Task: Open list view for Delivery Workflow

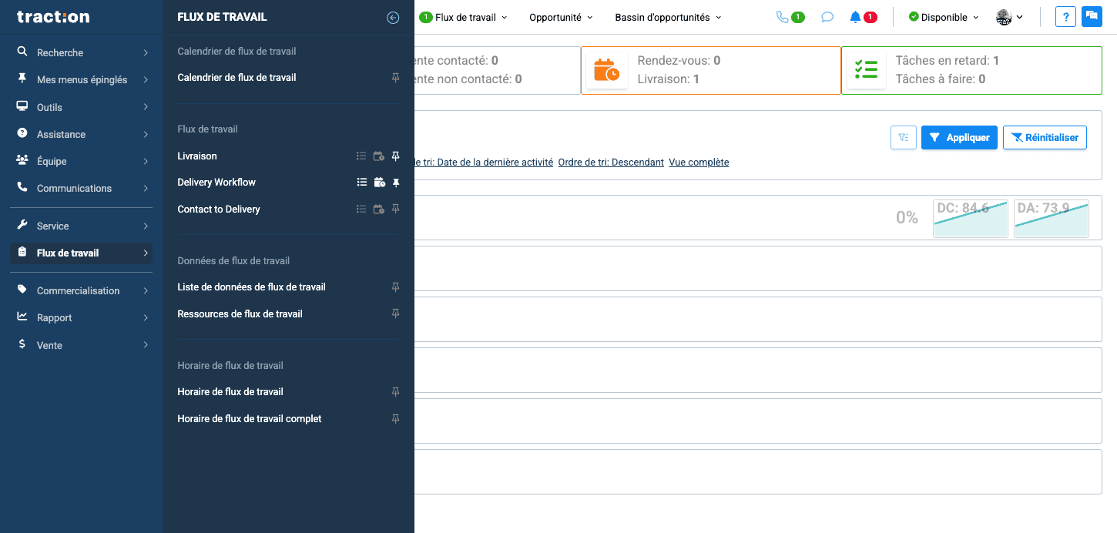Action: pyautogui.click(x=361, y=183)
